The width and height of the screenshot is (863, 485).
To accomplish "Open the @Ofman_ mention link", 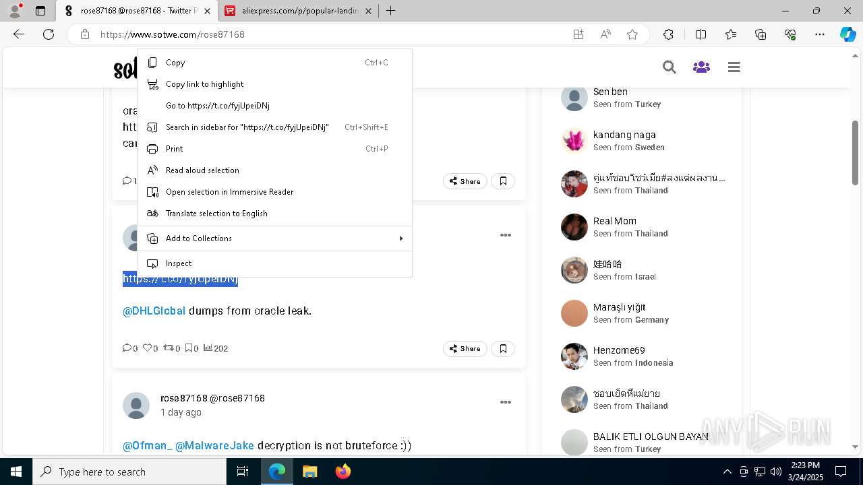I will click(x=147, y=445).
